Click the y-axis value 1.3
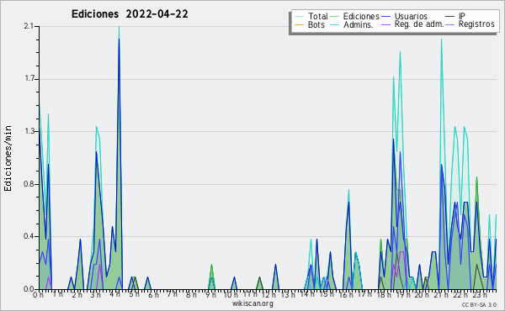505x311 pixels. point(29,131)
